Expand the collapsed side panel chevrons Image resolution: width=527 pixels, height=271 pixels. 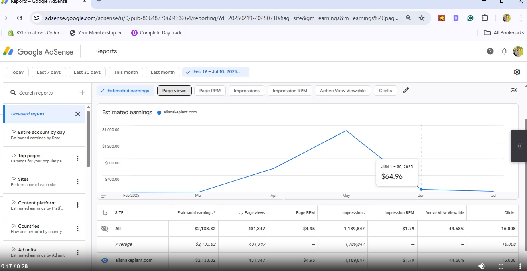[519, 146]
